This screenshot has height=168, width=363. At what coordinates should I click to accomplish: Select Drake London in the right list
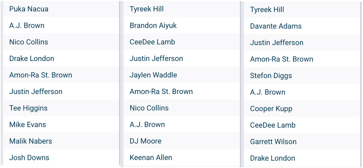click(x=273, y=158)
